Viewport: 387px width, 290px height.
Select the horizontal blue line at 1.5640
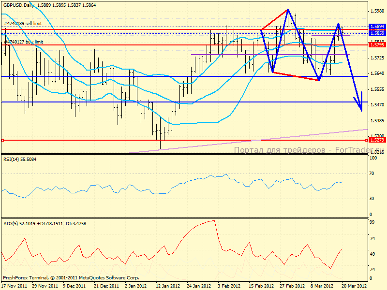[145, 76]
